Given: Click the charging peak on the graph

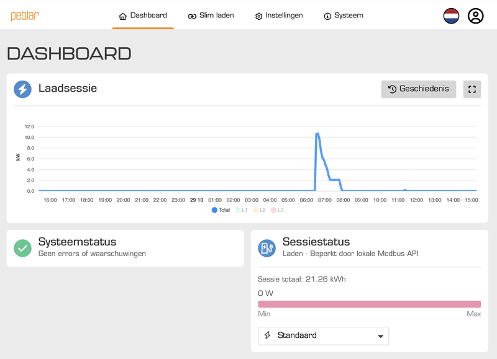Looking at the screenshot, I should 317,134.
